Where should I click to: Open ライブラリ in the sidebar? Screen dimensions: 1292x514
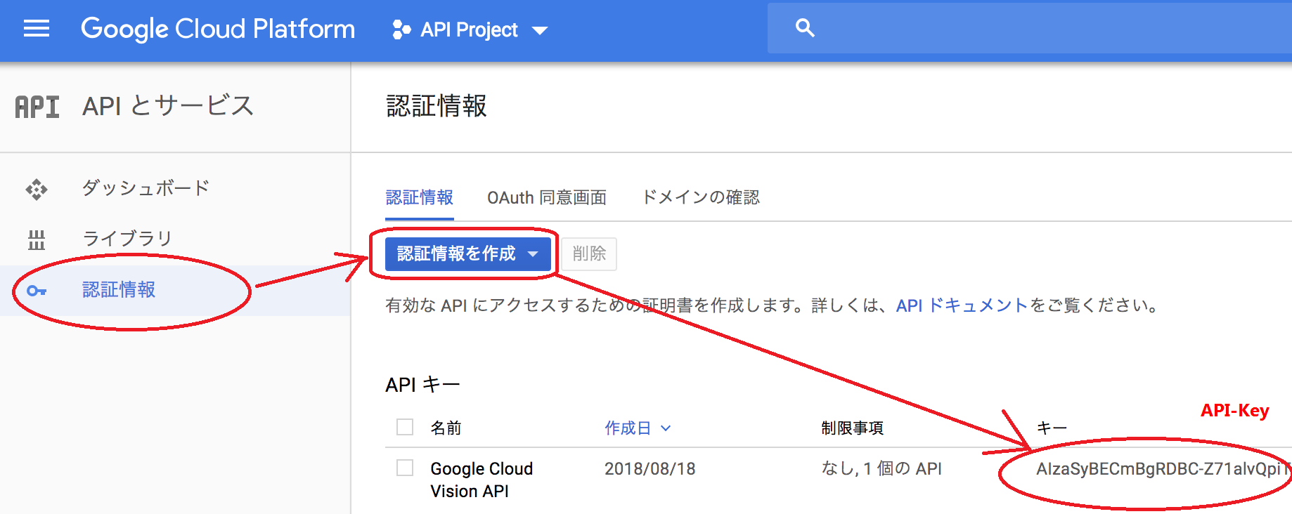[x=127, y=239]
